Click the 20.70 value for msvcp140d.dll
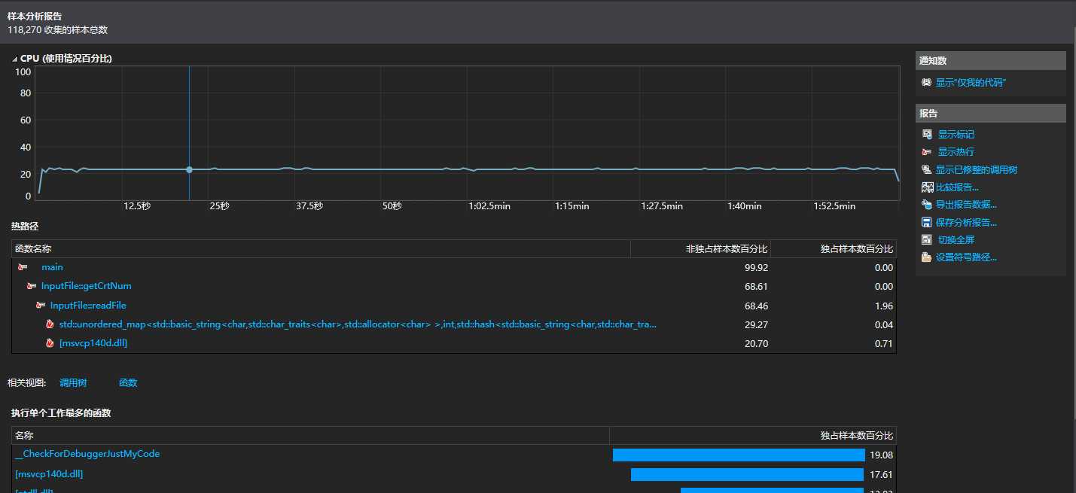 point(754,344)
